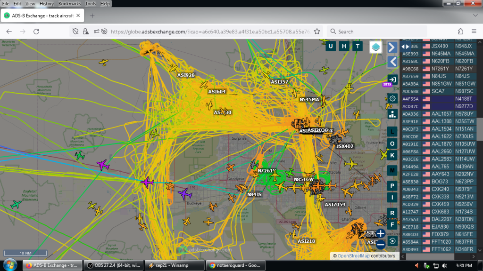
Task: Open map settings gear button
Action: [392, 99]
